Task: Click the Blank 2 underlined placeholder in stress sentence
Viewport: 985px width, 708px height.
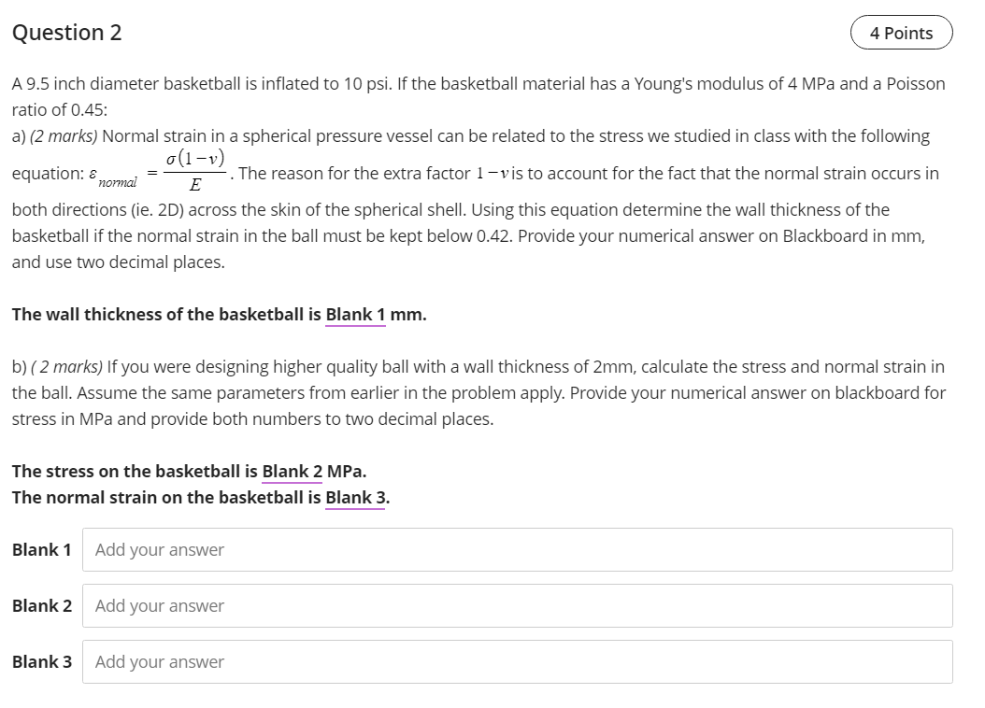Action: pos(292,471)
